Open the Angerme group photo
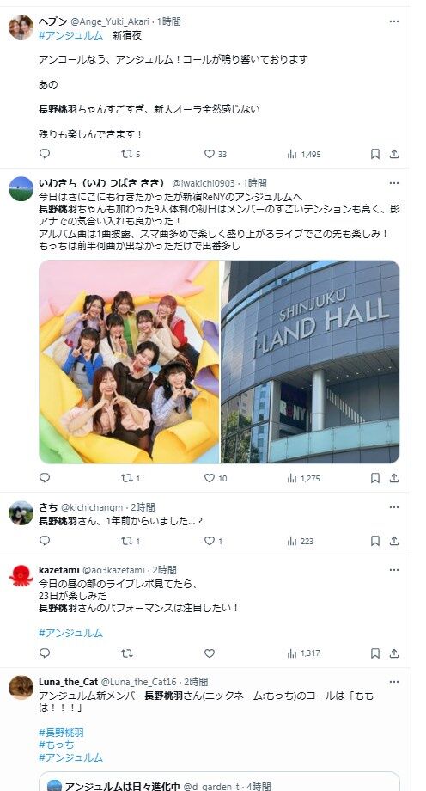Screen dimensions: 426x791 coord(129,362)
